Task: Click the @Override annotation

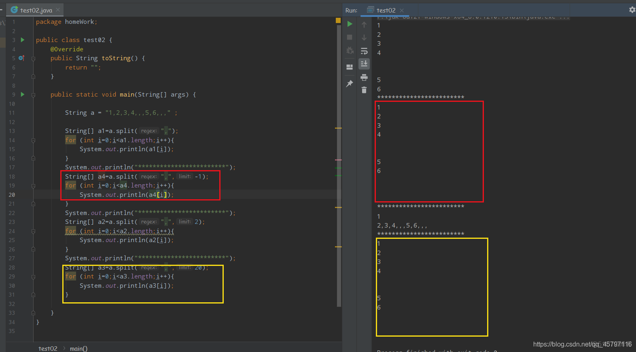Action: point(67,49)
